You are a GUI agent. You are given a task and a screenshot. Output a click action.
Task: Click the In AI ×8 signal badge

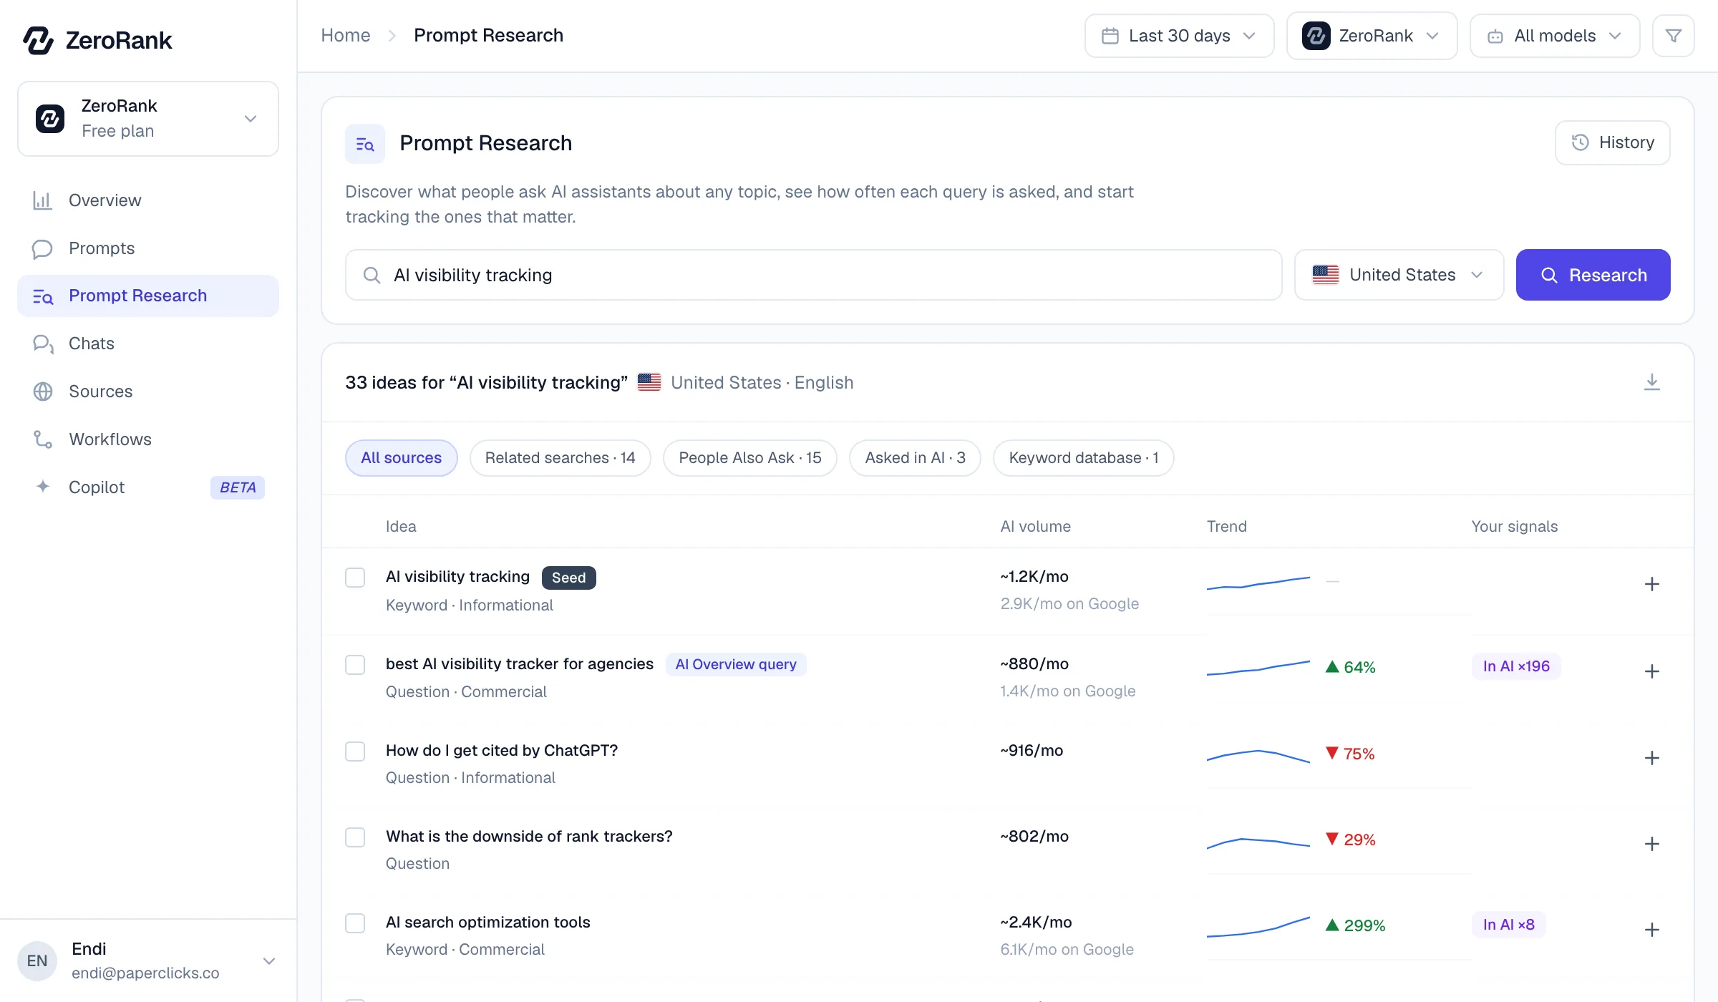click(1509, 925)
